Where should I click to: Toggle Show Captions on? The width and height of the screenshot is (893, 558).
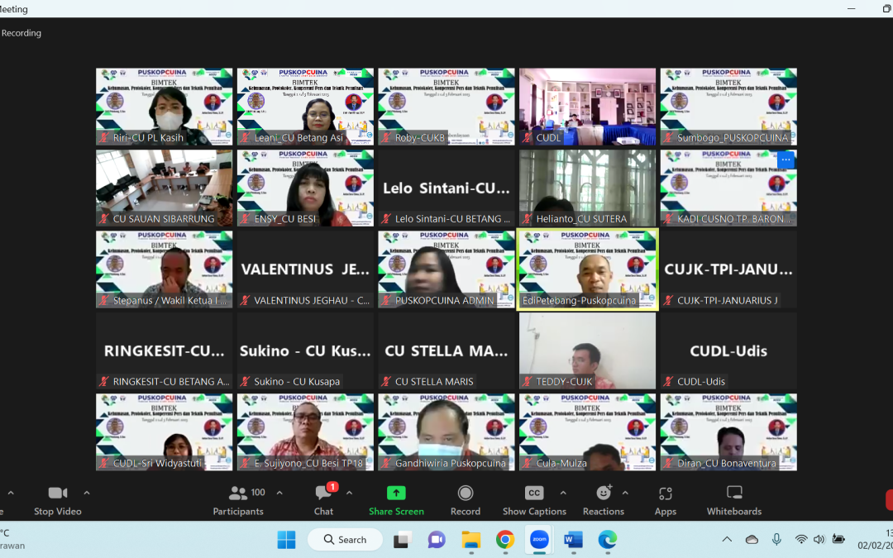coord(534,499)
